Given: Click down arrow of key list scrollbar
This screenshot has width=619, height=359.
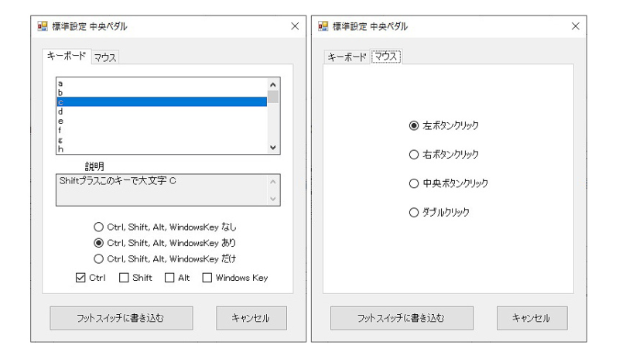Looking at the screenshot, I should coord(273,147).
